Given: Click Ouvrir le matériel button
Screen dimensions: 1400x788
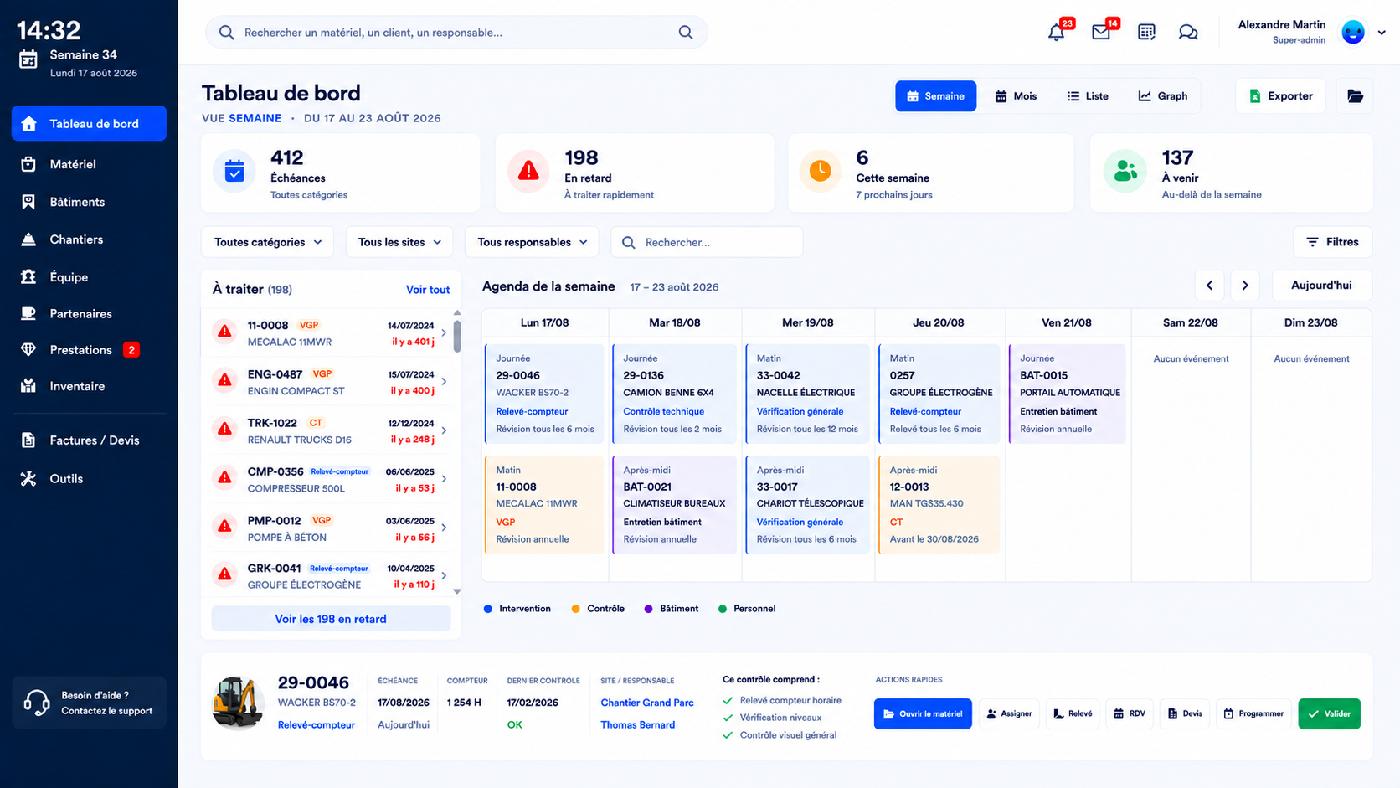Looking at the screenshot, I should pyautogui.click(x=923, y=713).
